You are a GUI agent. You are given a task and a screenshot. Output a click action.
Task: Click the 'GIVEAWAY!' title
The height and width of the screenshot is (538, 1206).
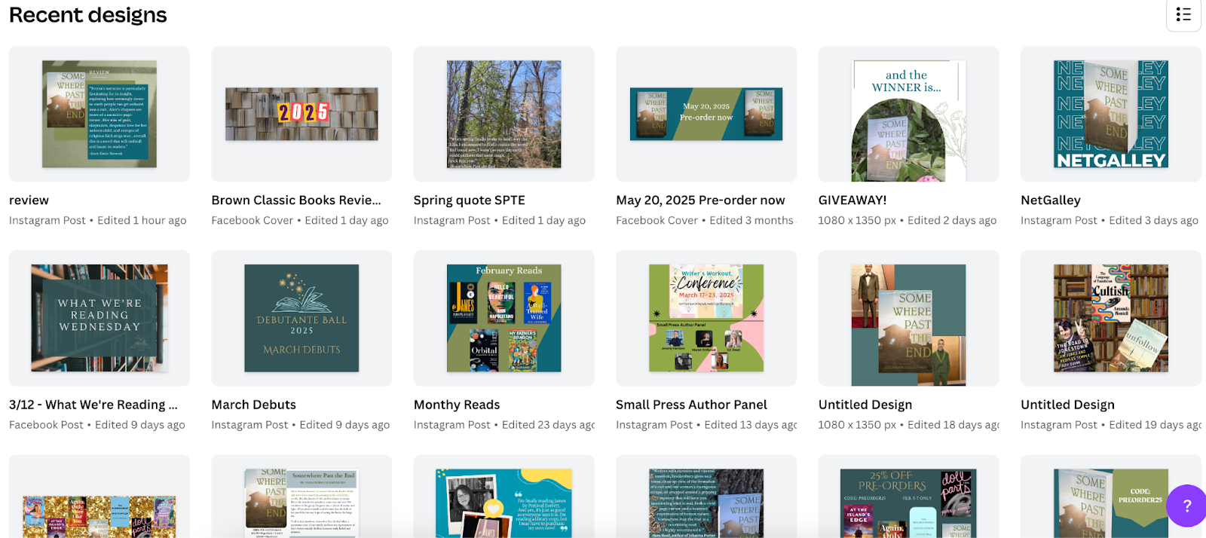click(x=852, y=200)
